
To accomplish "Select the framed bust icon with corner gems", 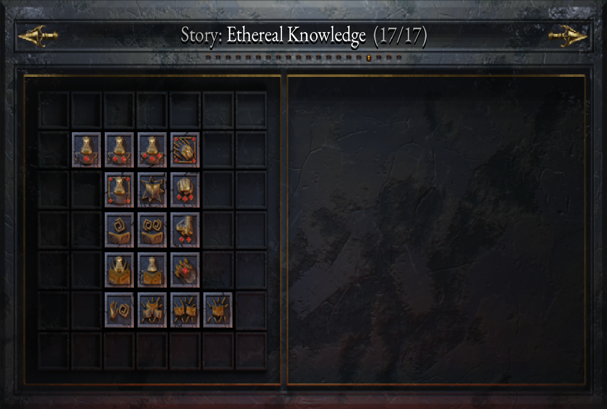I will (119, 190).
